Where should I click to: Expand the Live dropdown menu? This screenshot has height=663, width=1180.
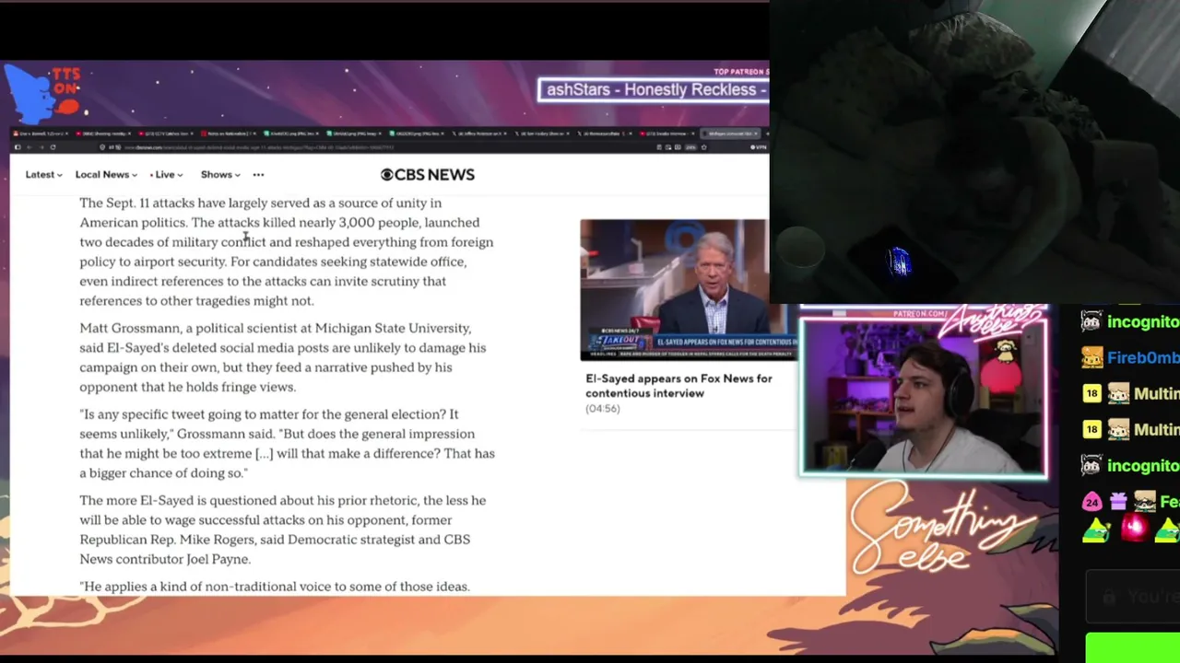click(167, 175)
